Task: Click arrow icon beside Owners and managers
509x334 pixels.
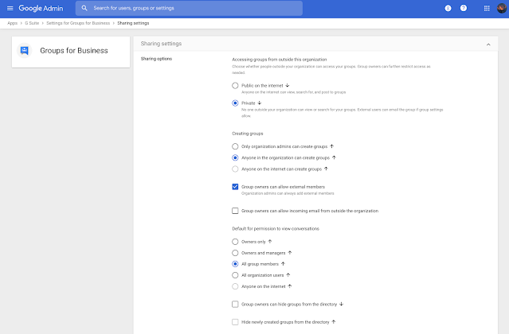Action: click(290, 253)
